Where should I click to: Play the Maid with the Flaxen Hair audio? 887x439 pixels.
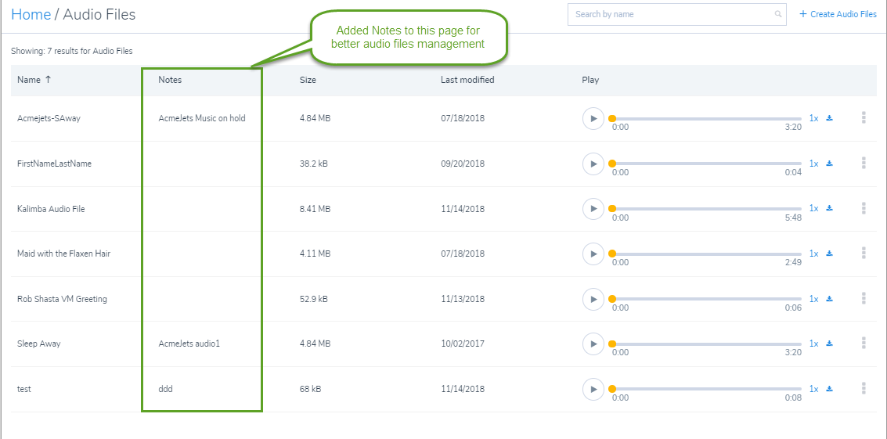593,254
